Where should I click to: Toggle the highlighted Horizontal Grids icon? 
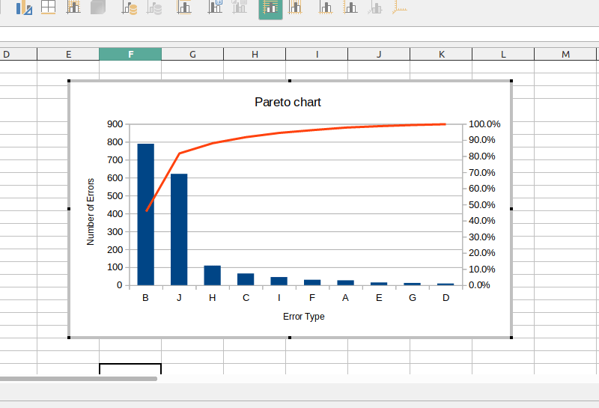click(x=270, y=8)
